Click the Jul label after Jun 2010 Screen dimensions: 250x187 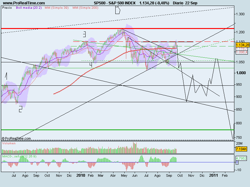tap(146, 175)
